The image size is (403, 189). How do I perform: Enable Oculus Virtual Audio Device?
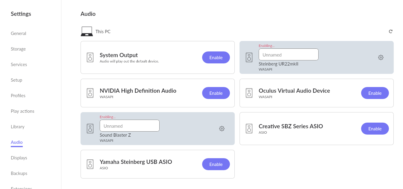[x=375, y=93]
